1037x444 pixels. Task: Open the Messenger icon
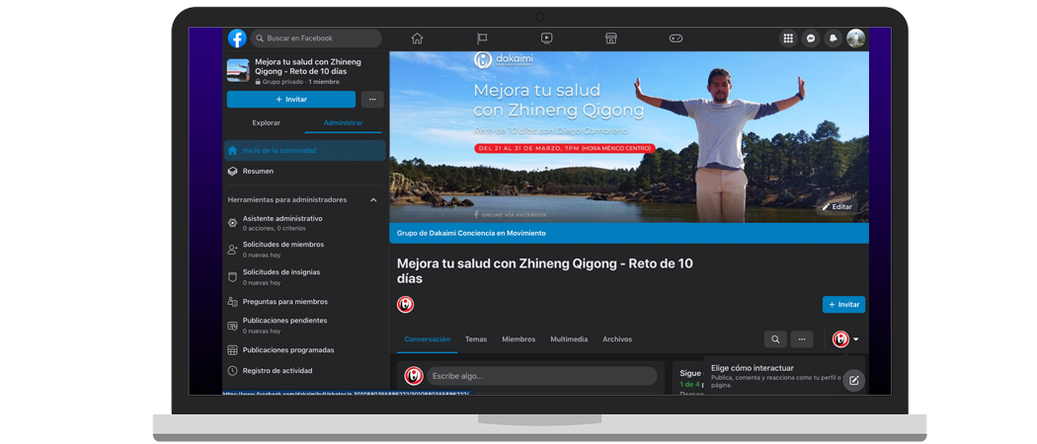tap(811, 38)
